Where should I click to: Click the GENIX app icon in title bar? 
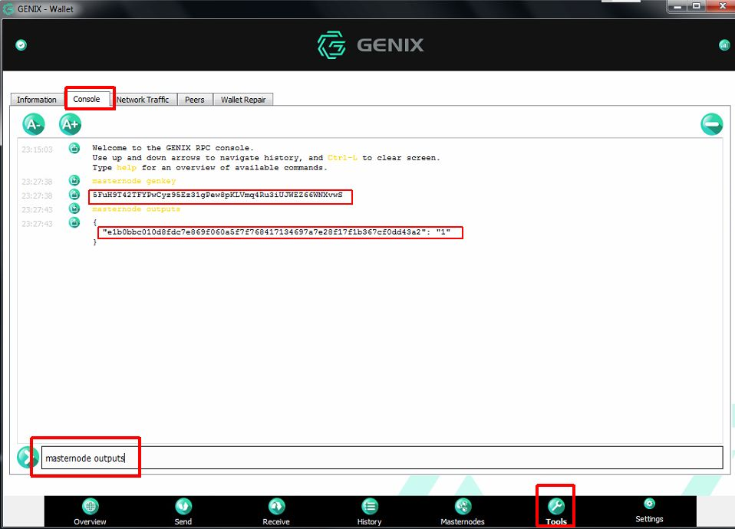pyautogui.click(x=8, y=8)
